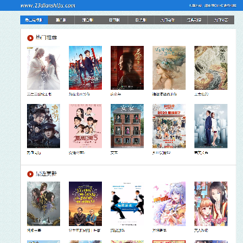Click the 最近更新 section heading
The image size is (243, 243).
click(46, 173)
